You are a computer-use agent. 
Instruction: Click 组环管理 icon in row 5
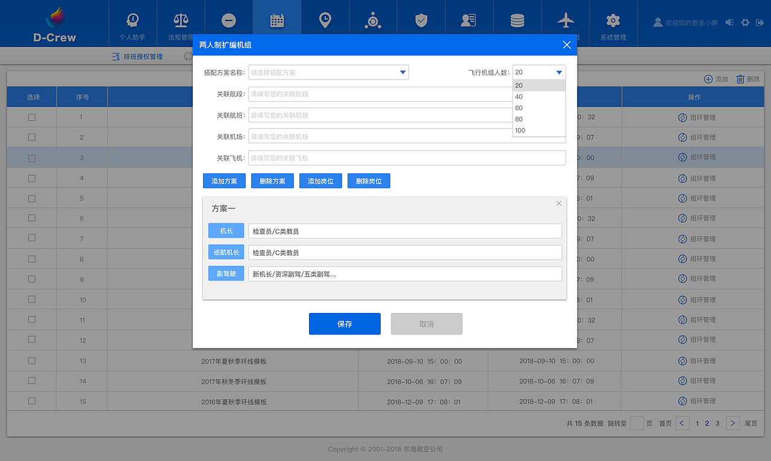click(x=682, y=198)
